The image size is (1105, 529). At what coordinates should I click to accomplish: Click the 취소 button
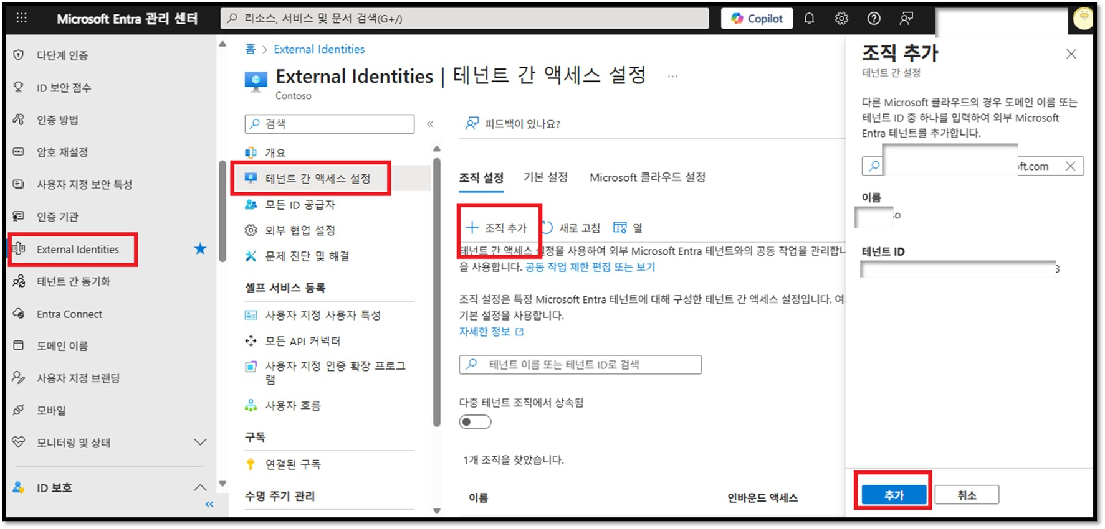(x=967, y=495)
